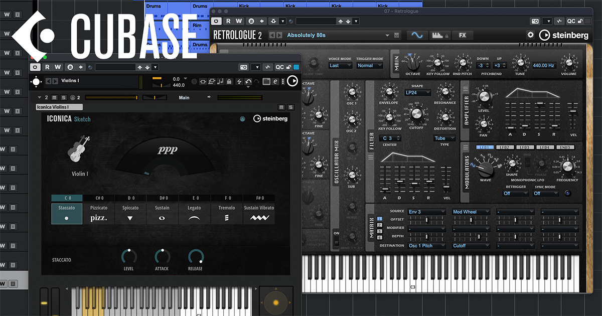
Task: Open the Retrologue settings gear icon
Action: tap(530, 35)
